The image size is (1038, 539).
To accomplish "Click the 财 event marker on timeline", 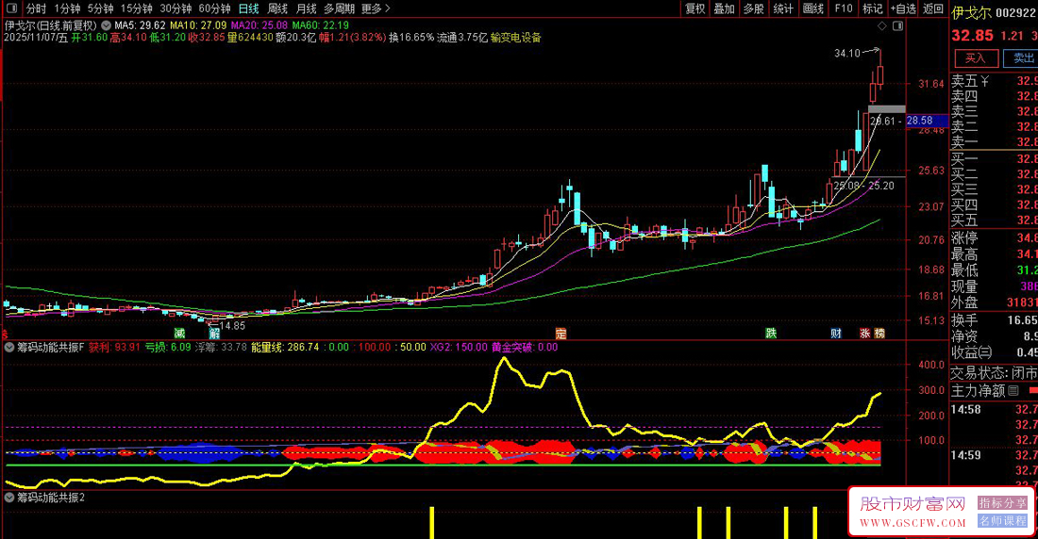I will coord(836,334).
